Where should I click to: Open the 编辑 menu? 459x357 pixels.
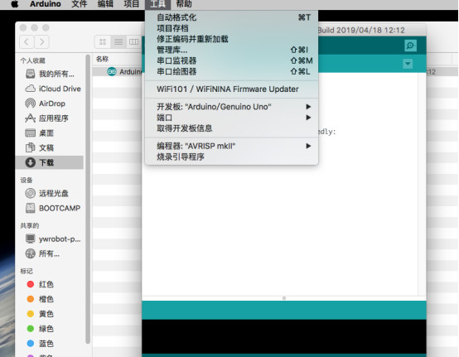point(105,4)
